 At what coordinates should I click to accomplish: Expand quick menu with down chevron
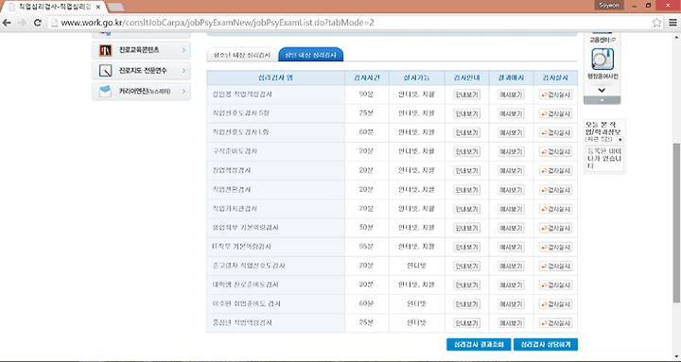602,91
